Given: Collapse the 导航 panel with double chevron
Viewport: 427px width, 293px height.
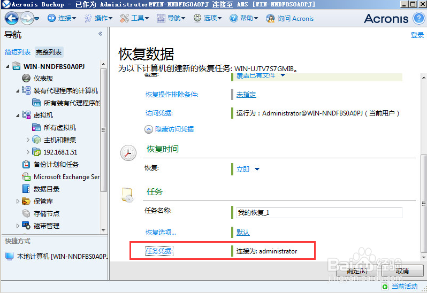Looking at the screenshot, I should point(101,34).
